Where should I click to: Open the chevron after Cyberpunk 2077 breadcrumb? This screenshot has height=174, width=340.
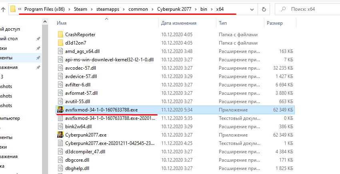coord(196,9)
